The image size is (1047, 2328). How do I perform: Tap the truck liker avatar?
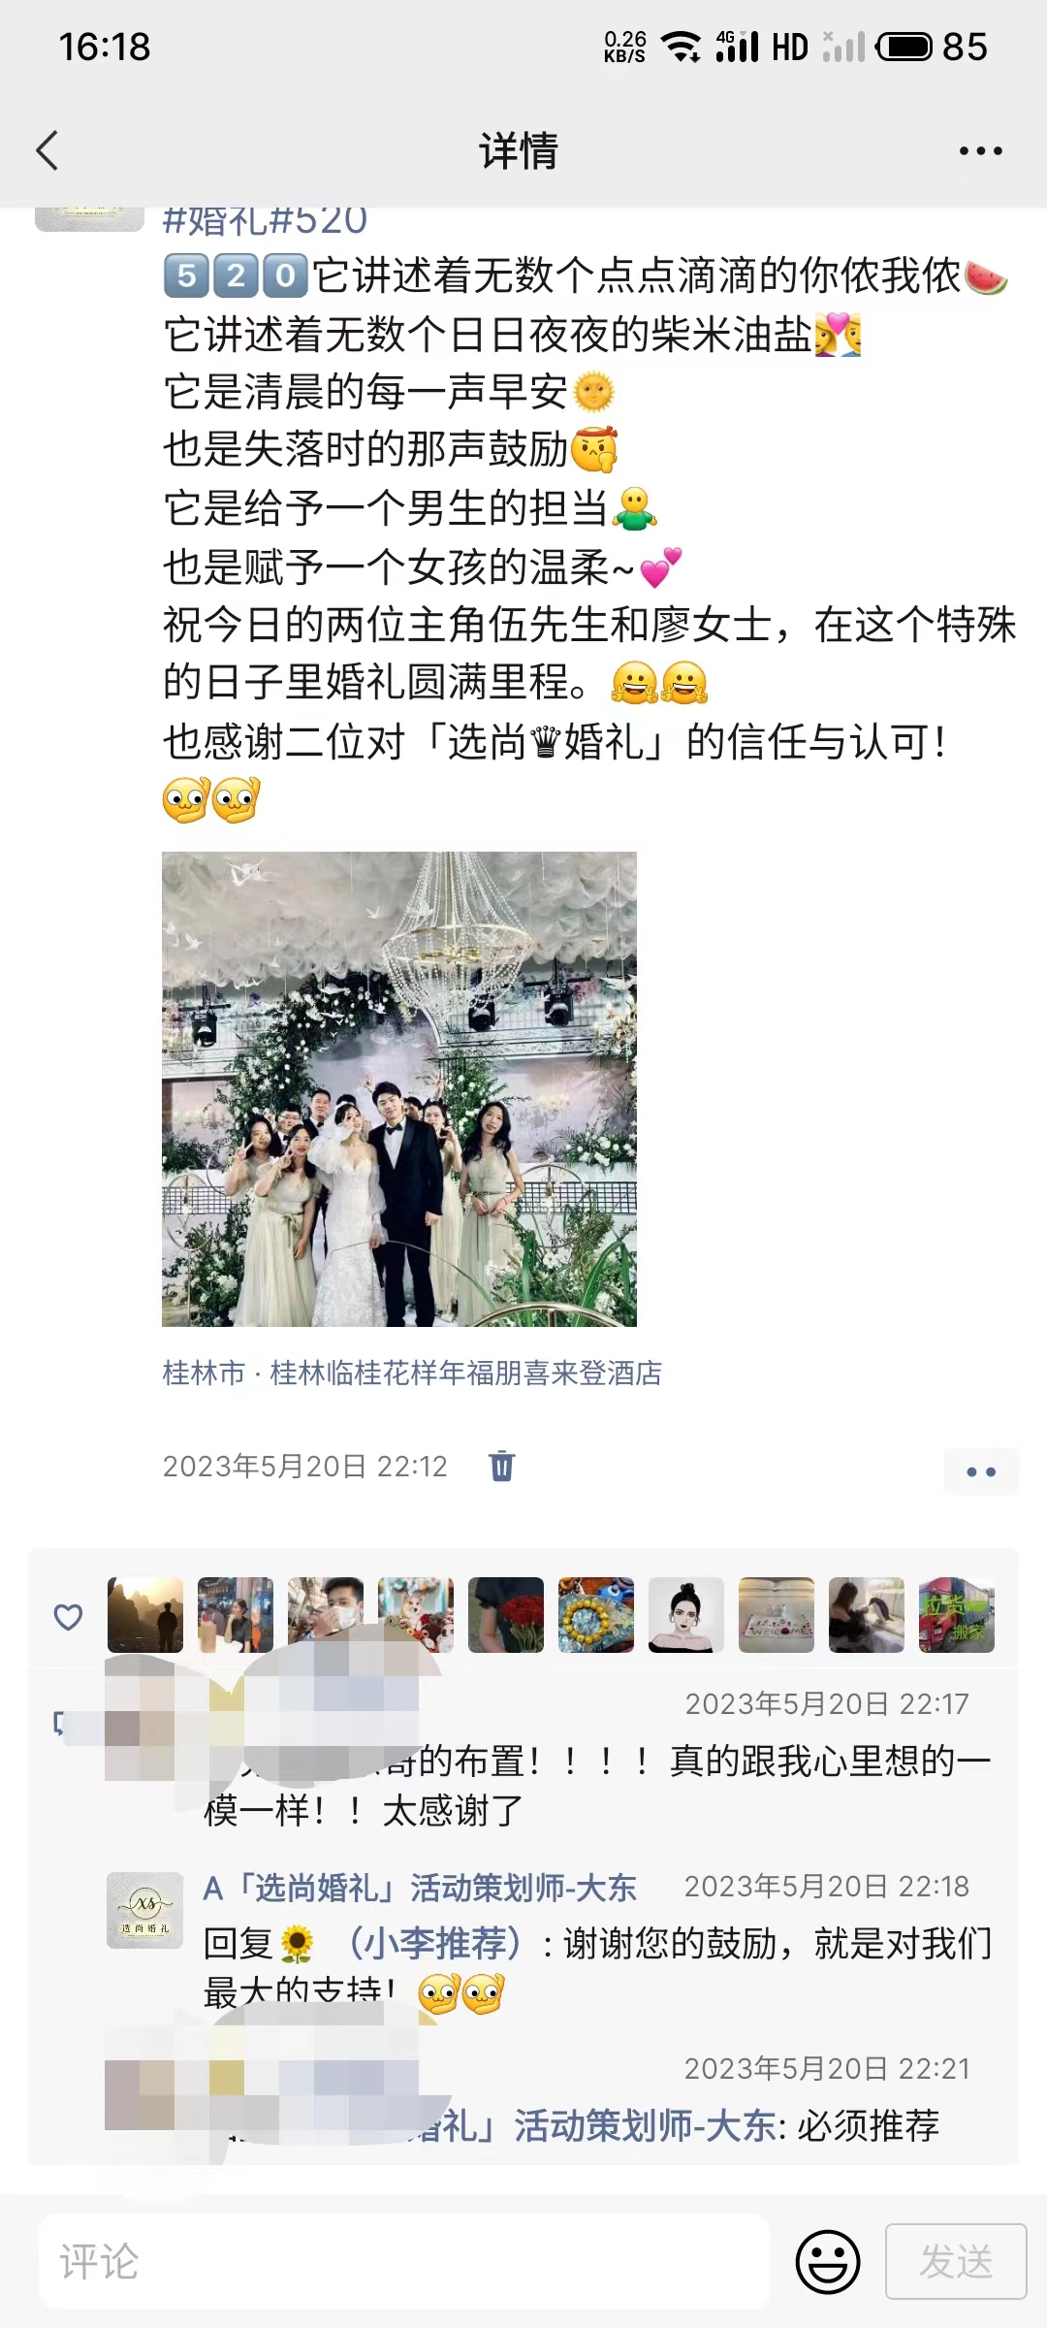coord(957,1615)
